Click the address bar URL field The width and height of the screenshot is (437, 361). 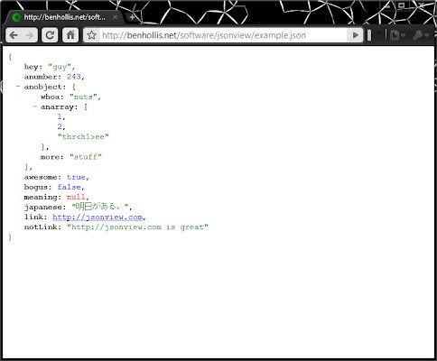223,35
